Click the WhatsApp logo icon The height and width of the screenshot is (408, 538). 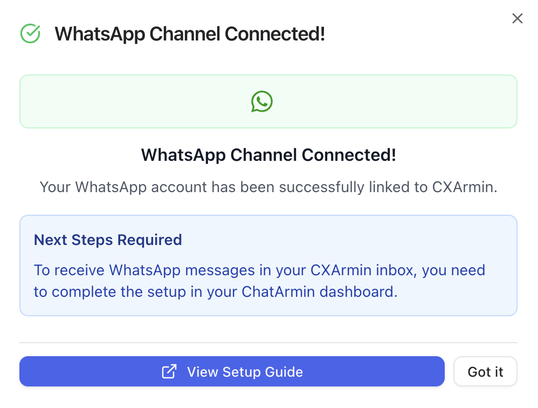[x=262, y=101]
